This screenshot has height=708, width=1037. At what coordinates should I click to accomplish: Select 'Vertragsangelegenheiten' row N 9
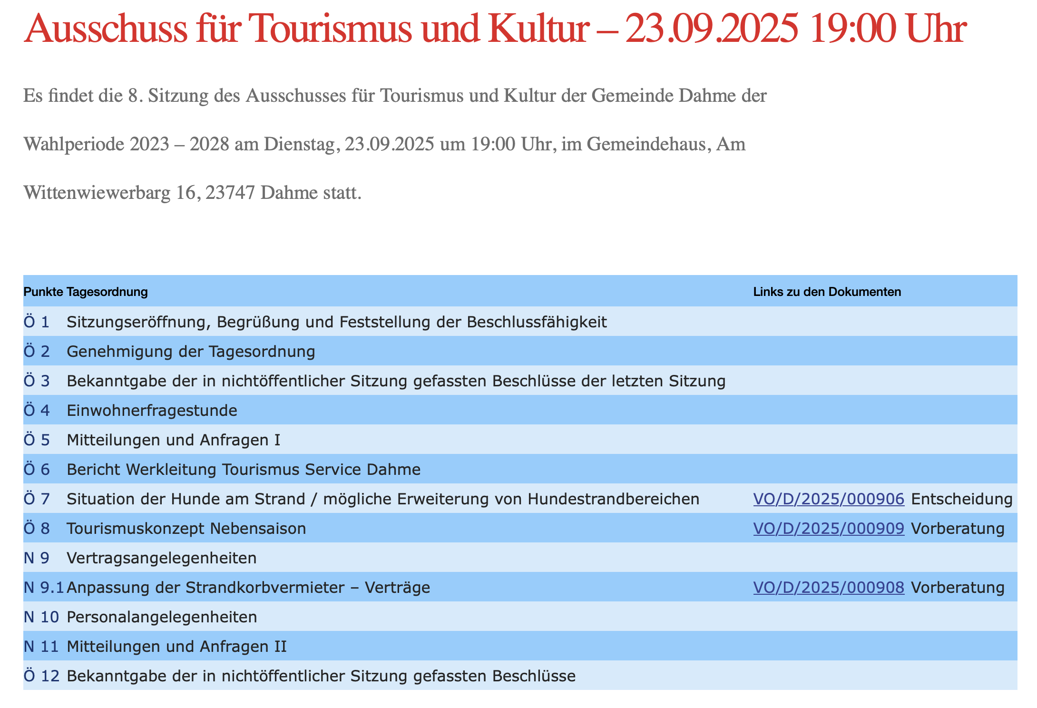click(161, 558)
